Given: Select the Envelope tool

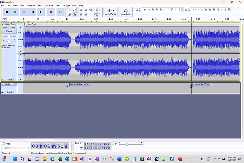Looking at the screenshot, I should pos(75,10).
